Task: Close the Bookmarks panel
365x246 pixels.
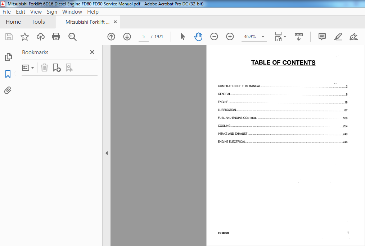Action: 92,52
